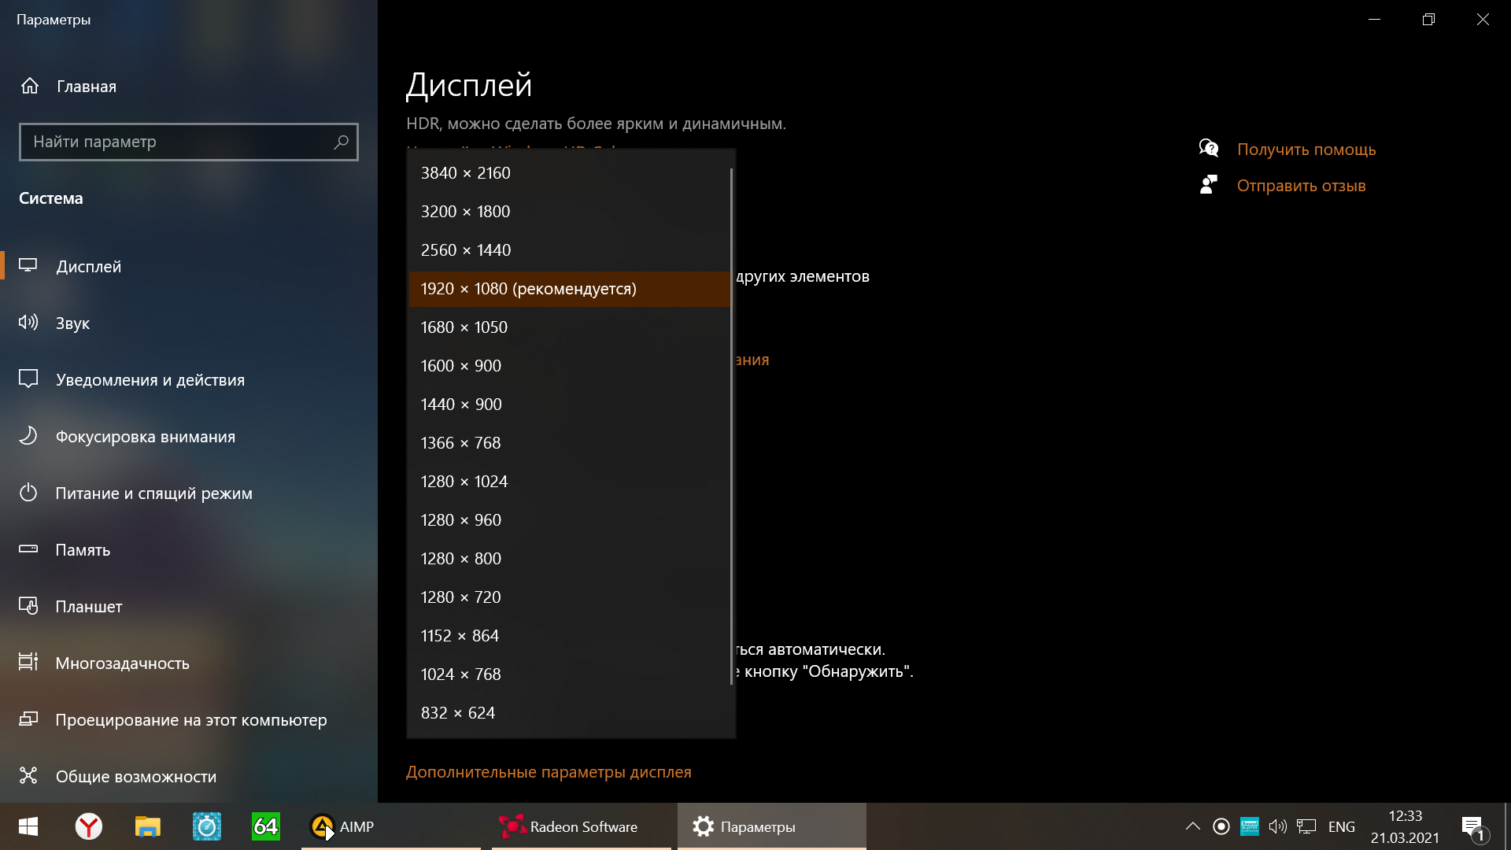Show hidden tray icons chevron
Screen dimensions: 1511x850
click(1192, 826)
